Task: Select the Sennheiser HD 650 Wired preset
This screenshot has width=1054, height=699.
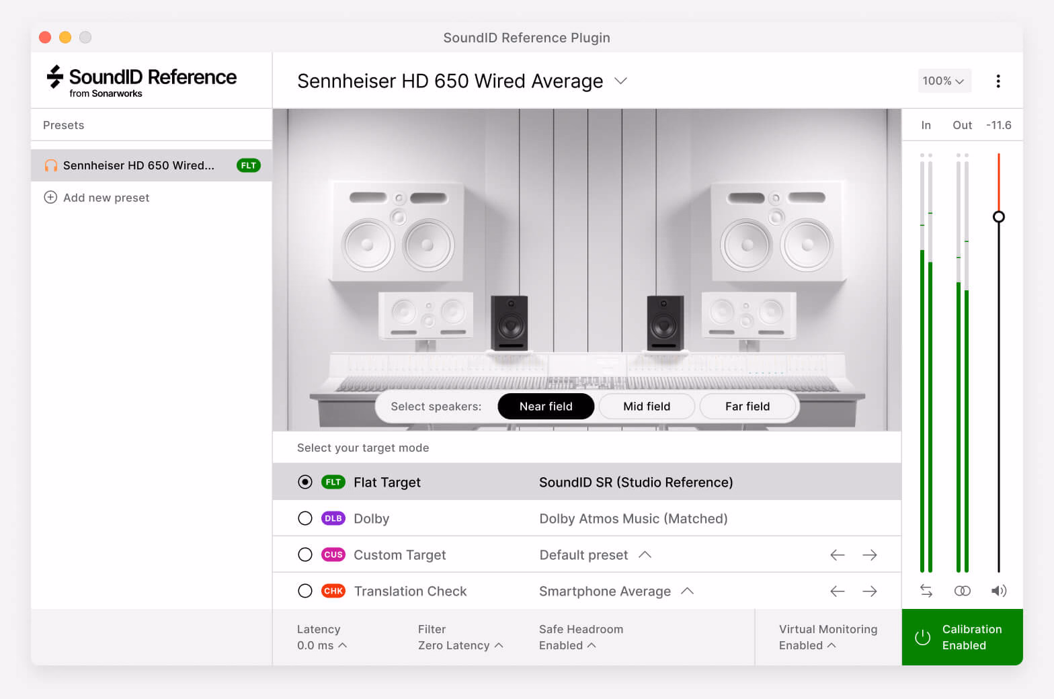Action: click(151, 165)
